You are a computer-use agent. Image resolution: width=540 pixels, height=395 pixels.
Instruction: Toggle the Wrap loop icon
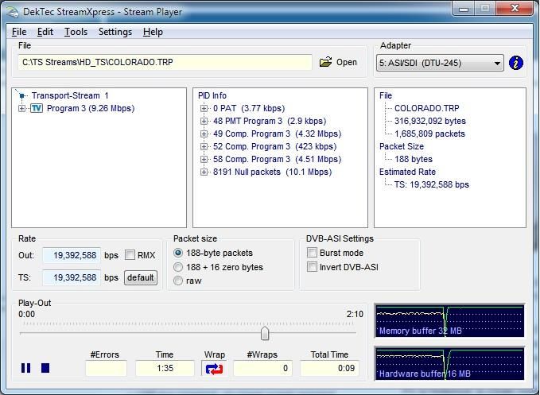[x=214, y=369]
